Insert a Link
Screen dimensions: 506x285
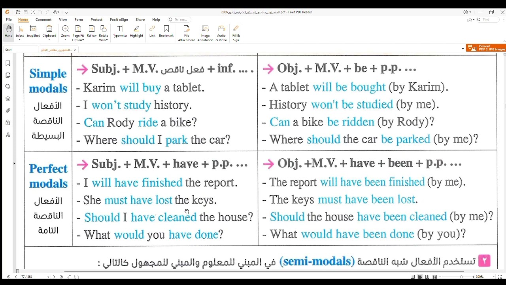click(152, 31)
